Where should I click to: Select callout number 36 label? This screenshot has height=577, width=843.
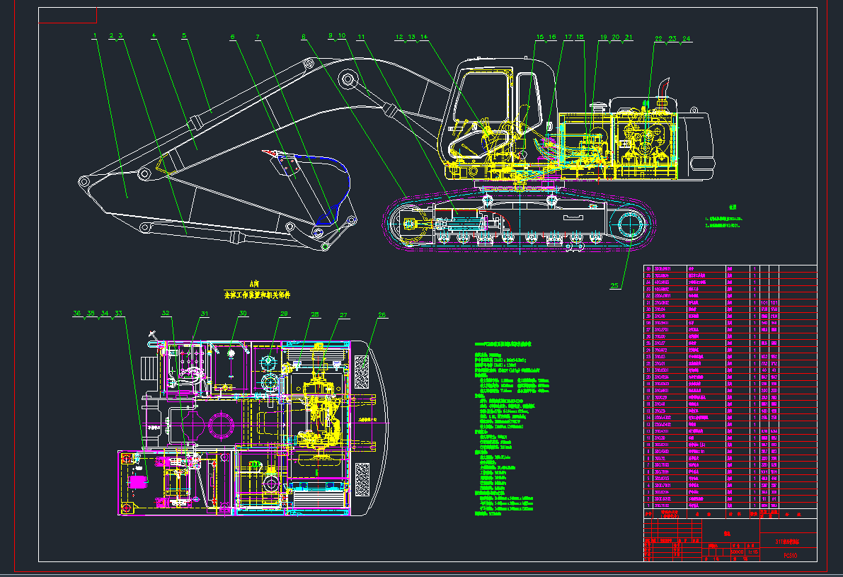(77, 313)
